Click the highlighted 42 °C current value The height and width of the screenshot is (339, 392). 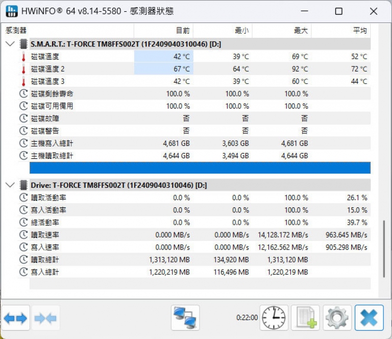coord(182,57)
